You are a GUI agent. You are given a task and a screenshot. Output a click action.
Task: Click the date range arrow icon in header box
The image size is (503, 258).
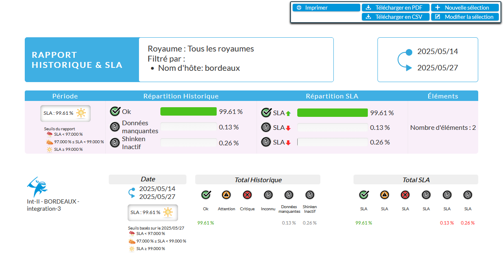(x=405, y=60)
